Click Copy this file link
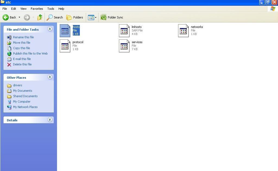The height and width of the screenshot is (171, 278). click(21, 48)
